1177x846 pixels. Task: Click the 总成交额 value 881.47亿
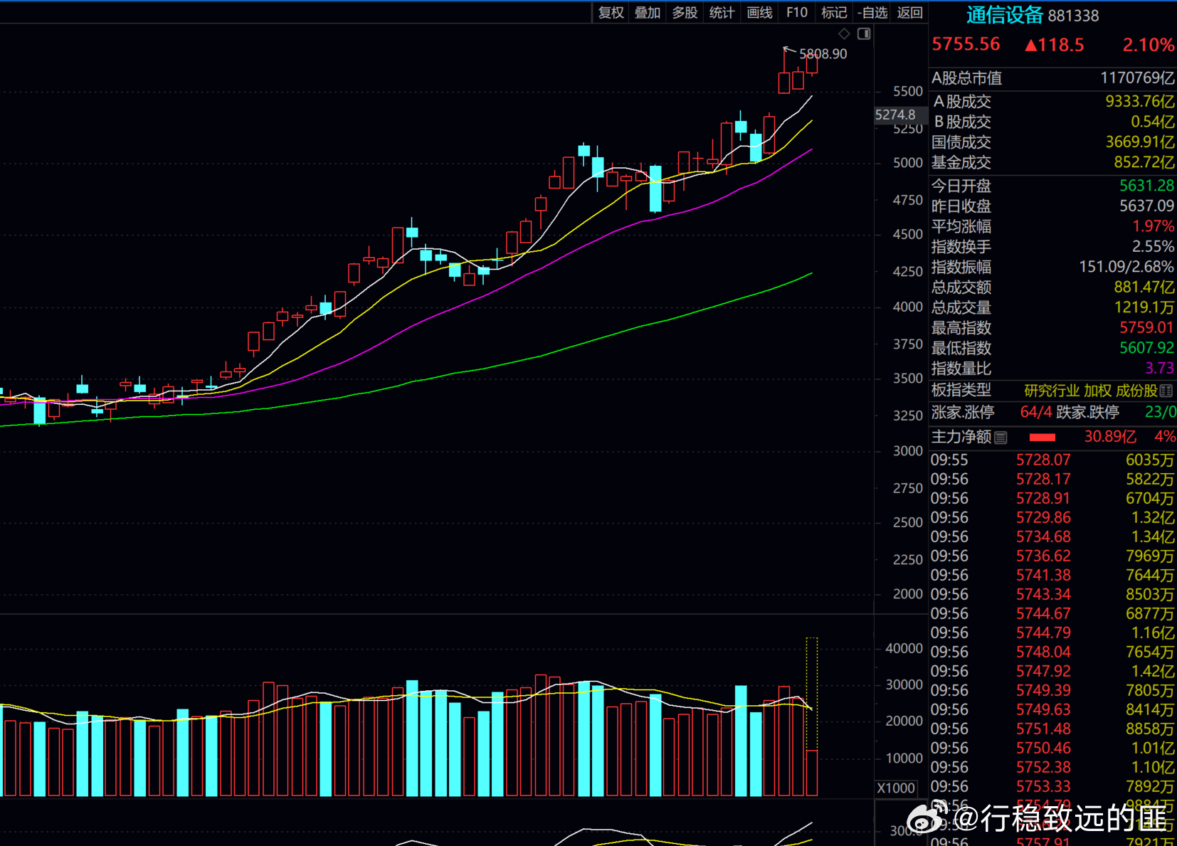point(1144,287)
